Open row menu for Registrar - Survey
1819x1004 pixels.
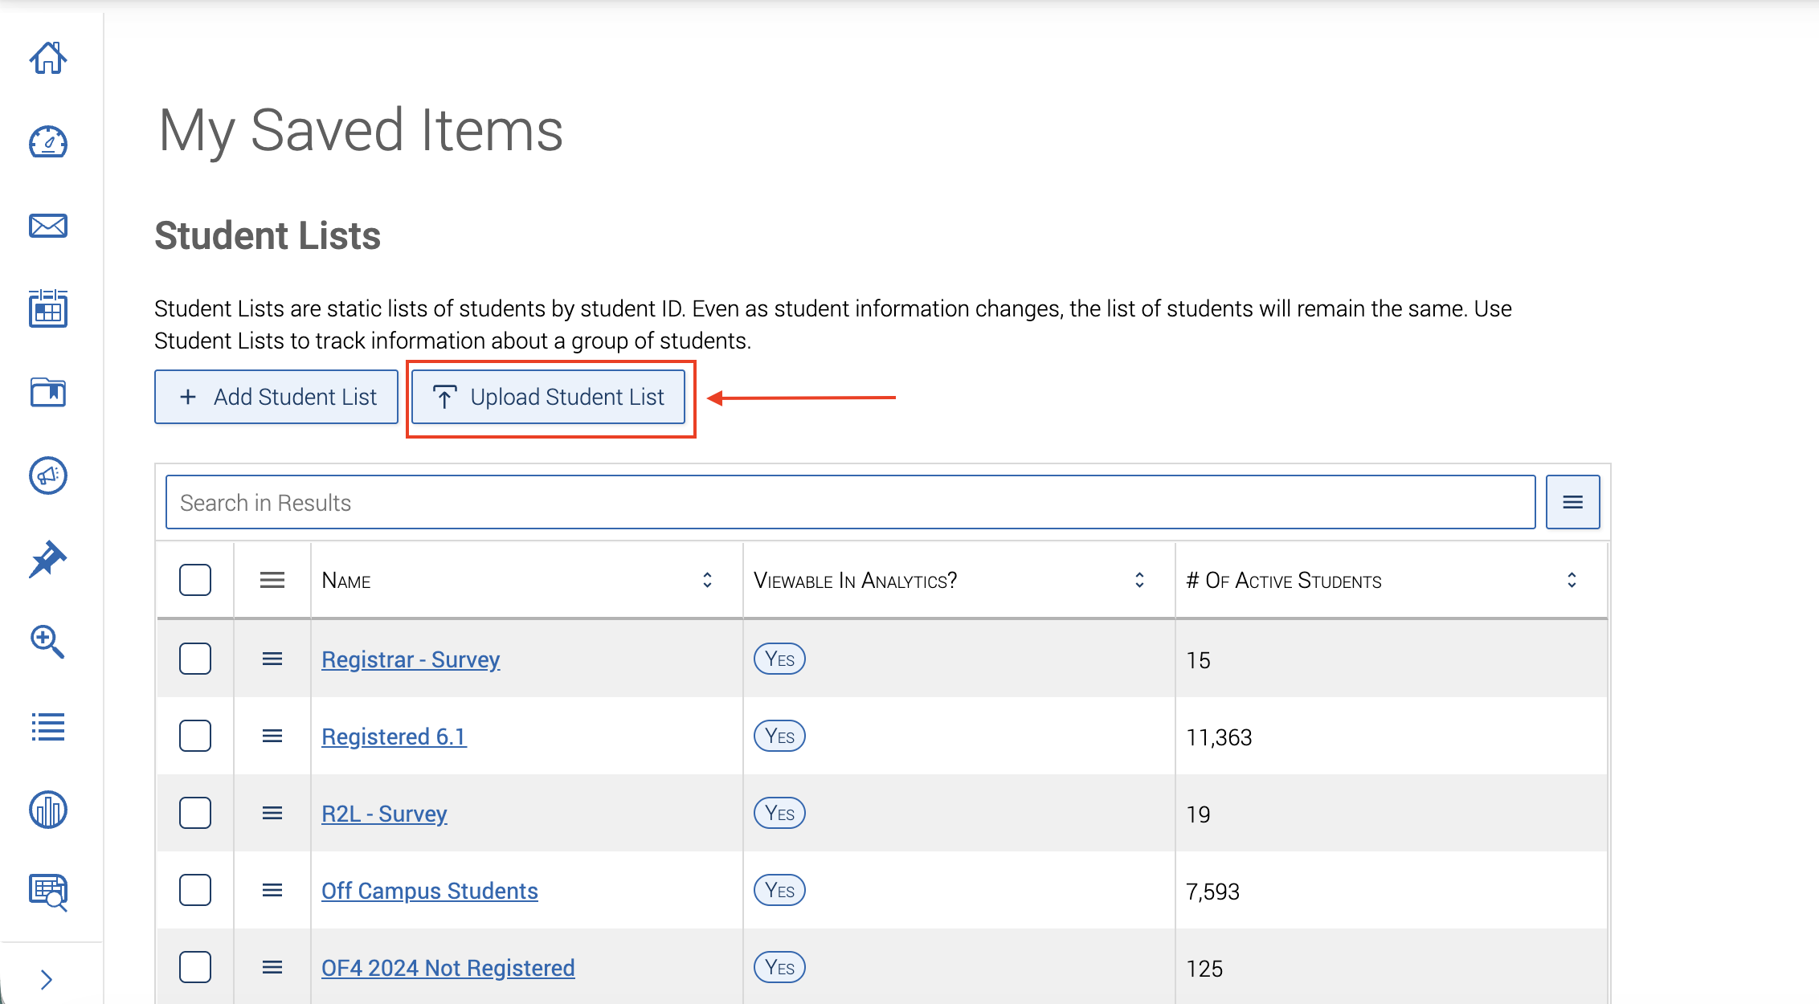pyautogui.click(x=272, y=659)
